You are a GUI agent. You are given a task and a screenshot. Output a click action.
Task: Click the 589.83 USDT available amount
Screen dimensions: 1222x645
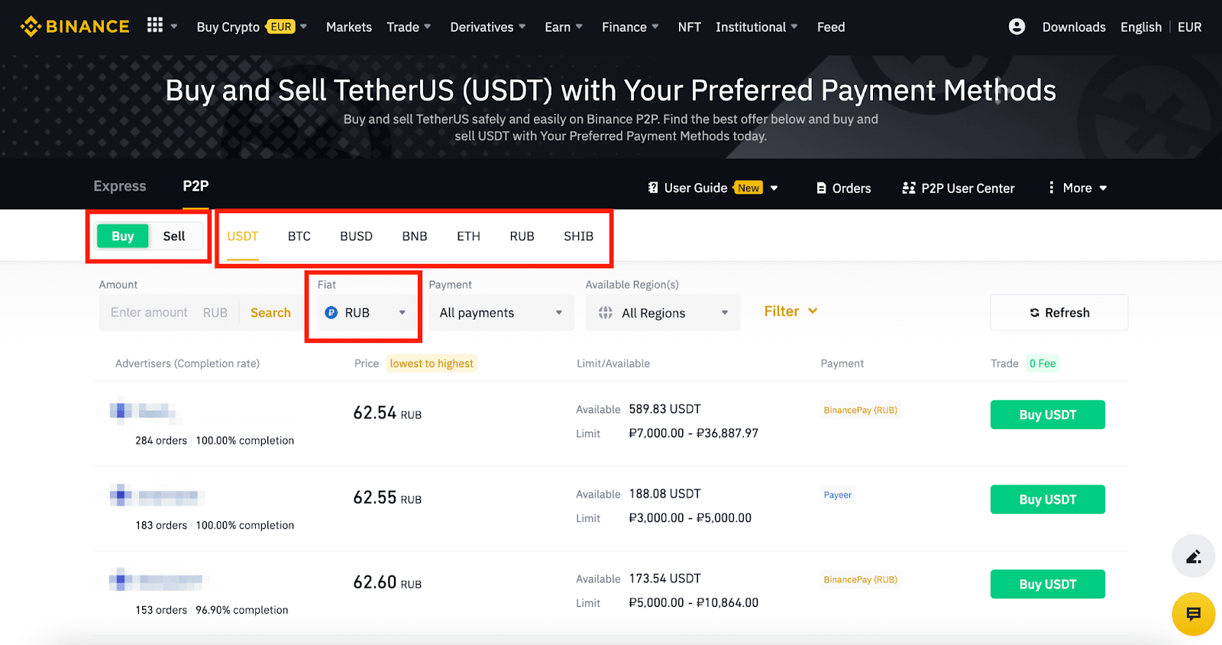click(x=664, y=409)
